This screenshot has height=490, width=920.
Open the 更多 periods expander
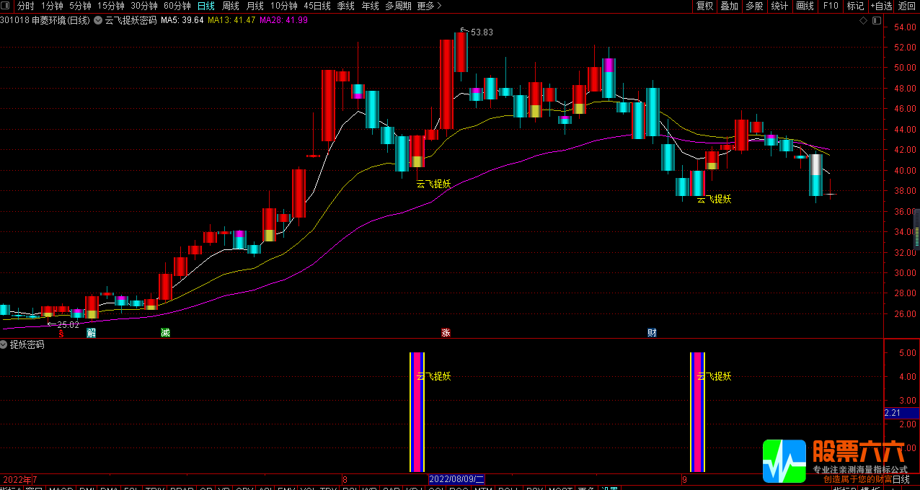430,6
